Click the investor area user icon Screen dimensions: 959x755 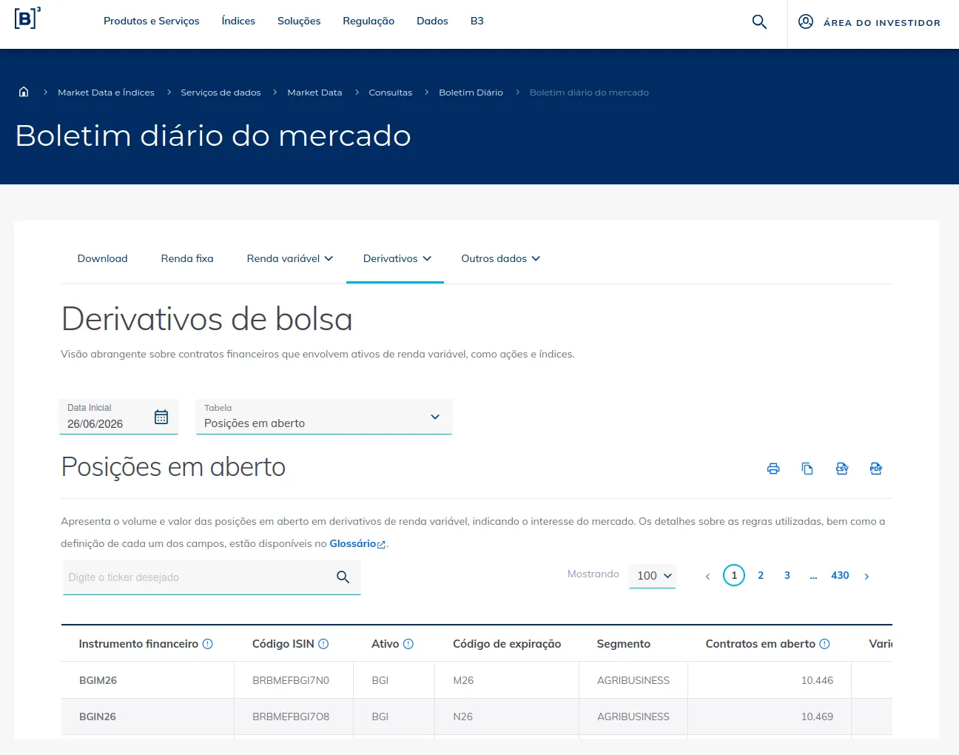(806, 21)
